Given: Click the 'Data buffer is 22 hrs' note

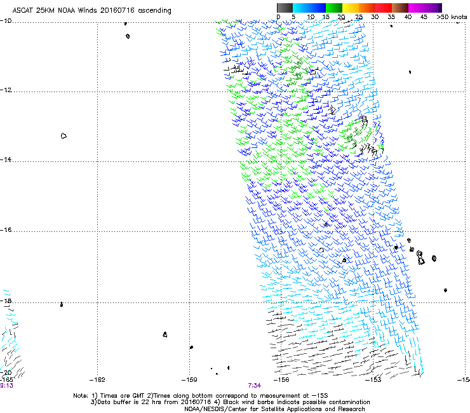Looking at the screenshot, I should (230, 402).
